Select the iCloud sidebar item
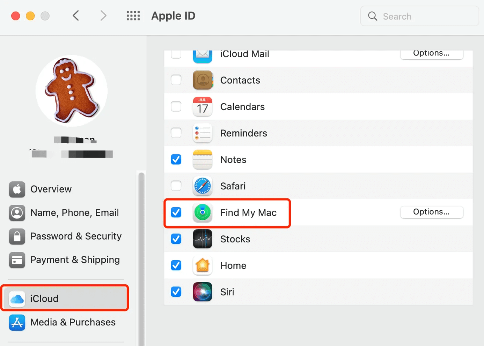 [44, 299]
